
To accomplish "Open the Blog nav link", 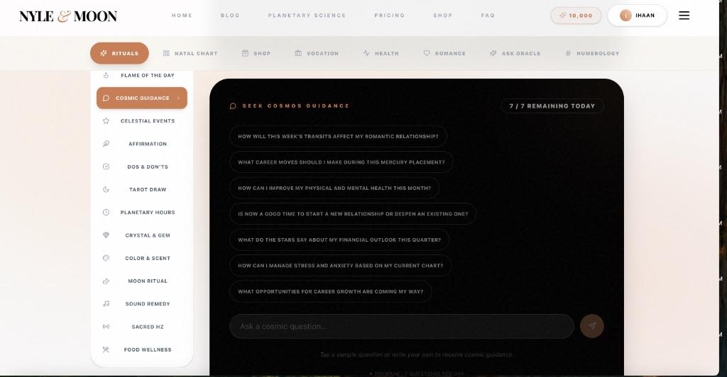I will 230,16.
